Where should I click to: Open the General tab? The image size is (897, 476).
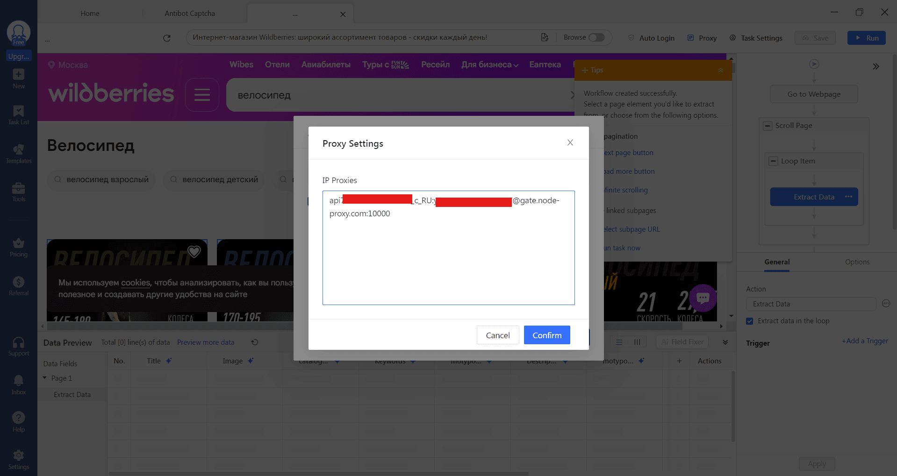tap(777, 262)
